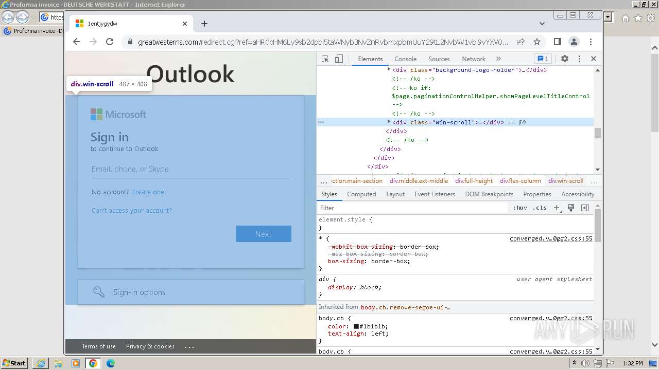Open Sign-in options
This screenshot has width=659, height=370.
click(191, 292)
